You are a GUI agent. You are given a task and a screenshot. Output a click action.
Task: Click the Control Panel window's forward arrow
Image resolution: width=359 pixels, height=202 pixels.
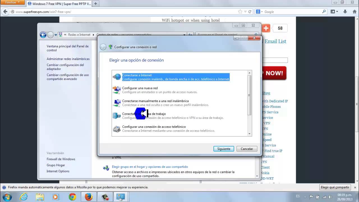pyautogui.click(x=50, y=35)
